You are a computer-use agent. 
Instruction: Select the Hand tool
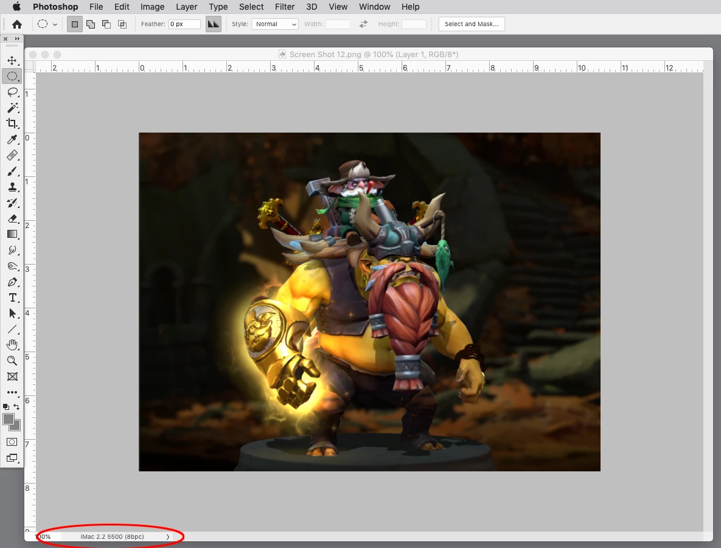click(12, 345)
